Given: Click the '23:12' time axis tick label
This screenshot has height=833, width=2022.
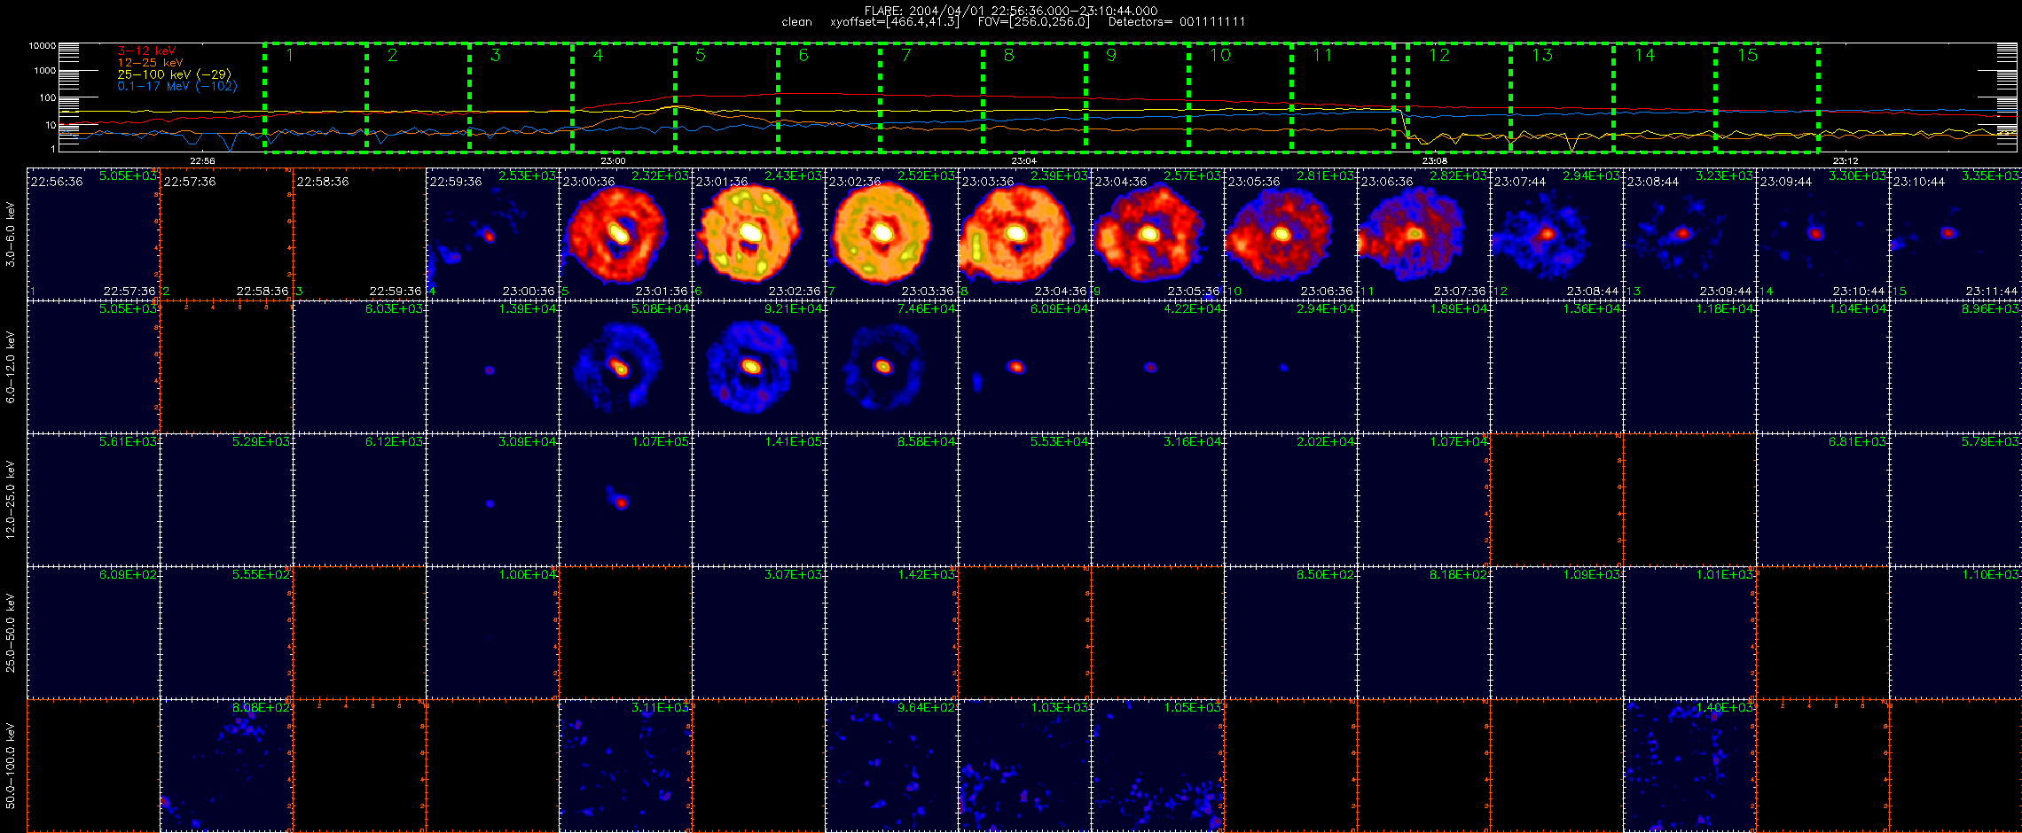Looking at the screenshot, I should pyautogui.click(x=1846, y=161).
